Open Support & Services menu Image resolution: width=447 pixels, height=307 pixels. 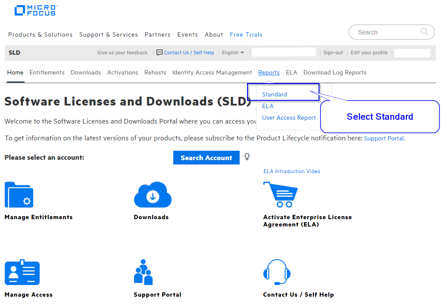(x=109, y=34)
